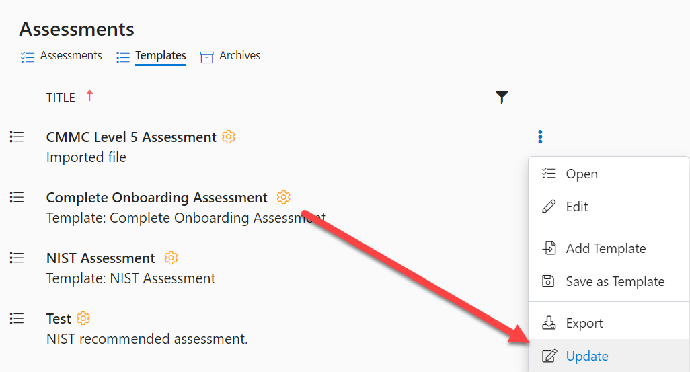
Task: Click the list icon left of CMMC Level 5 Assessment
Action: tap(17, 137)
